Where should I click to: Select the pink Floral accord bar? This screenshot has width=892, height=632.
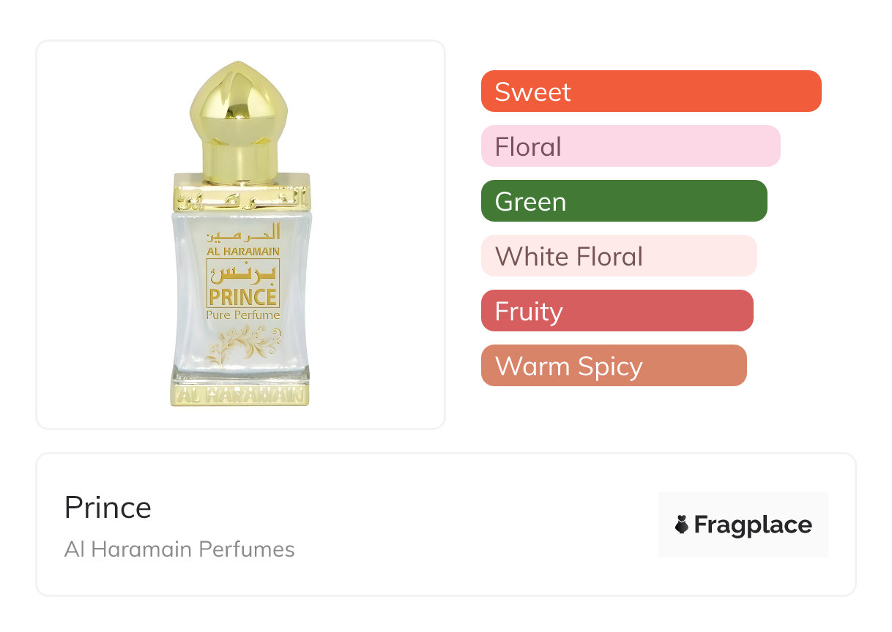coord(630,146)
